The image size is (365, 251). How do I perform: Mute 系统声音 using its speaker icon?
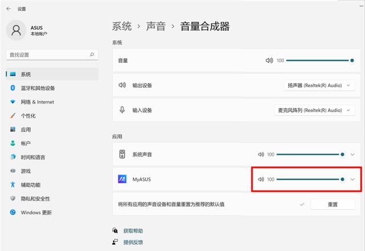click(261, 155)
